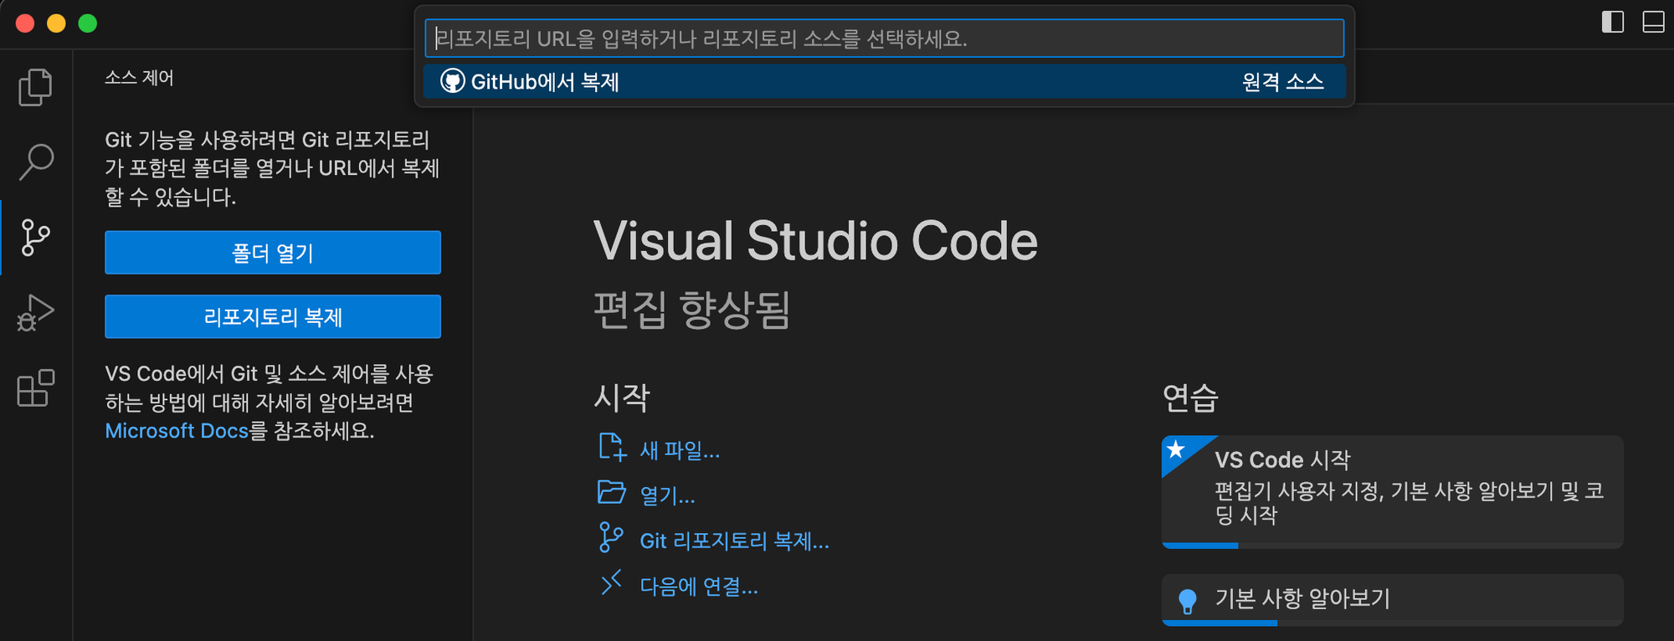Open Run and Debug view icon
Screen dimensions: 1674x641
pyautogui.click(x=35, y=313)
